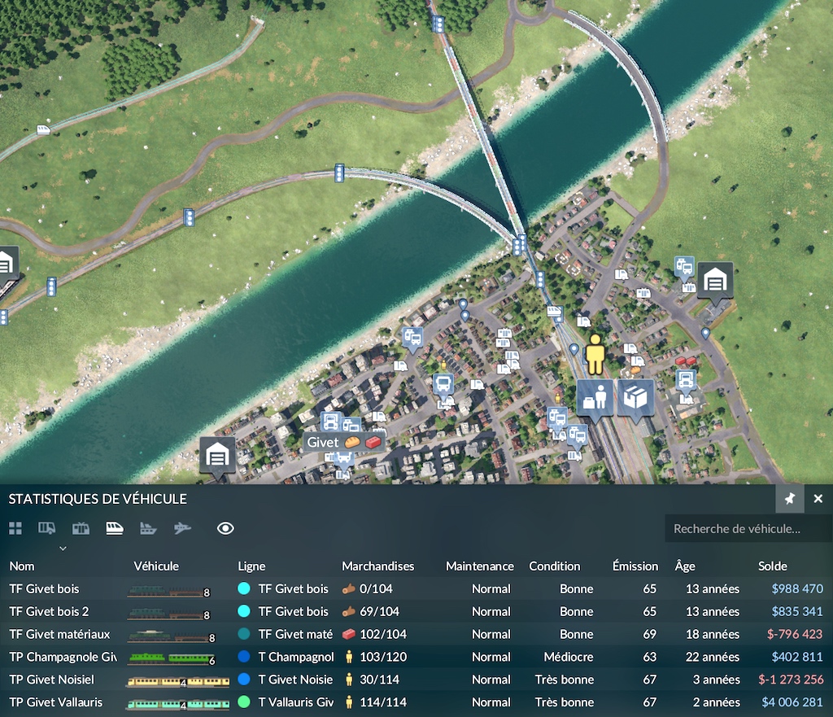Click the 69/104 cargo load value

[x=379, y=611]
